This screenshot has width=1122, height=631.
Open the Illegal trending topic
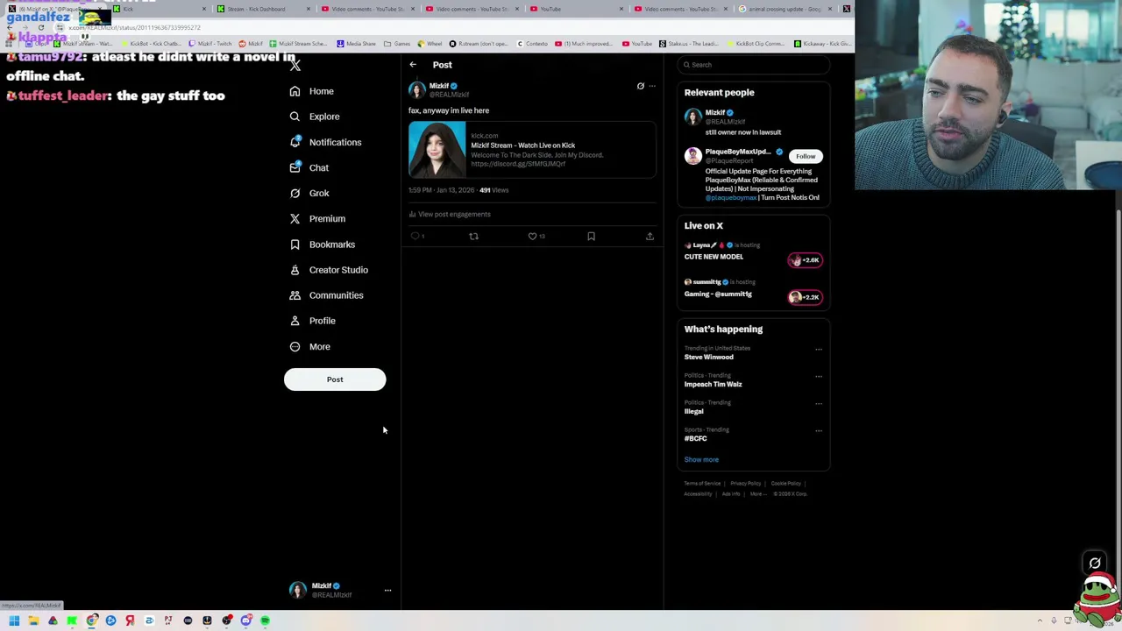point(693,411)
